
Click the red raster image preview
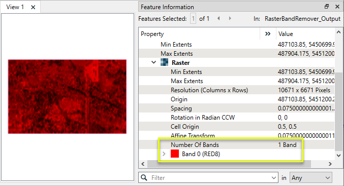point(68,96)
